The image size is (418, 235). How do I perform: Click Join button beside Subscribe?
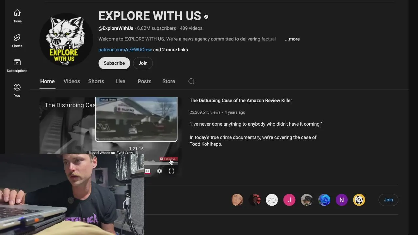pos(143,63)
